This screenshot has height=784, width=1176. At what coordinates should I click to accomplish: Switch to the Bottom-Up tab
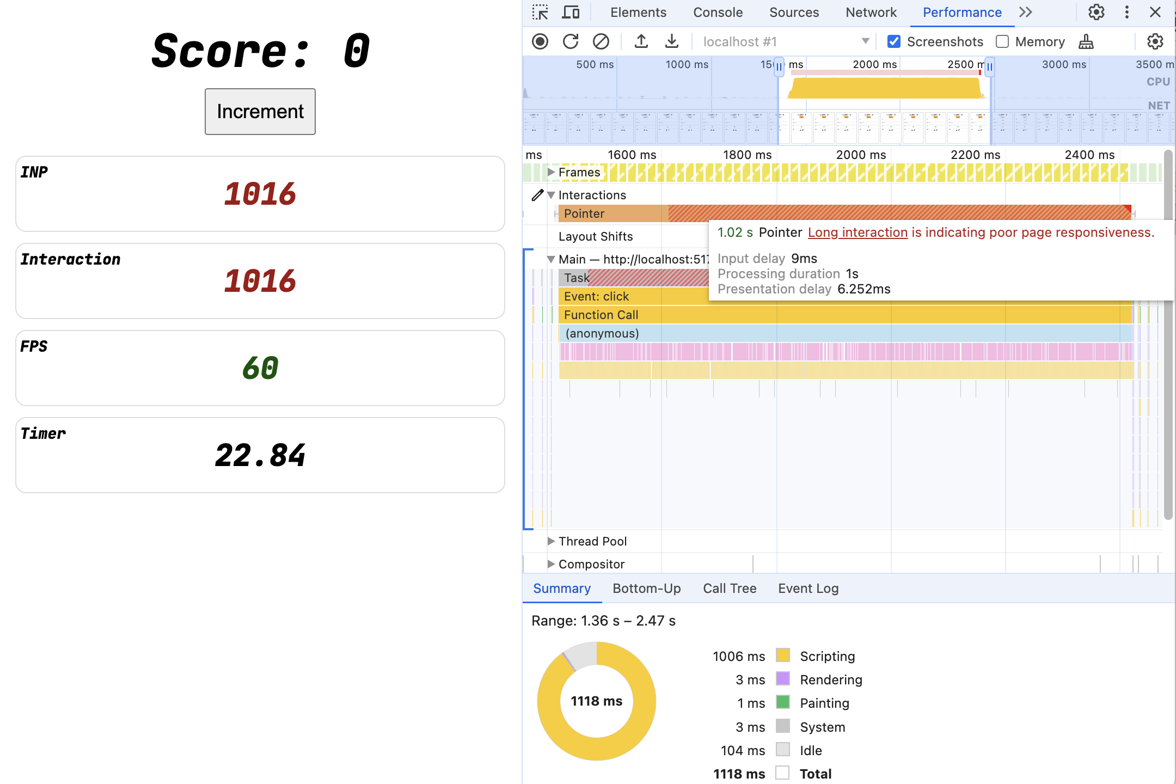pos(647,588)
